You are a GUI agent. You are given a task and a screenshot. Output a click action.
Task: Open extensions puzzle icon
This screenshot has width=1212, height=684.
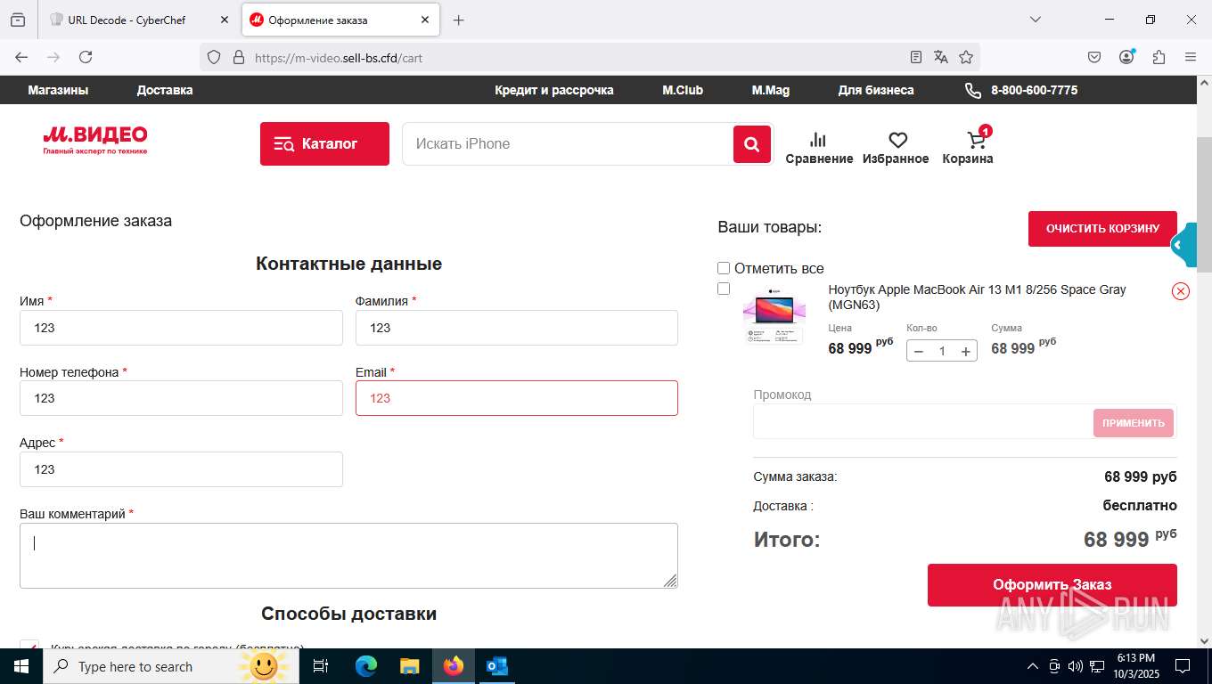pos(1159,57)
